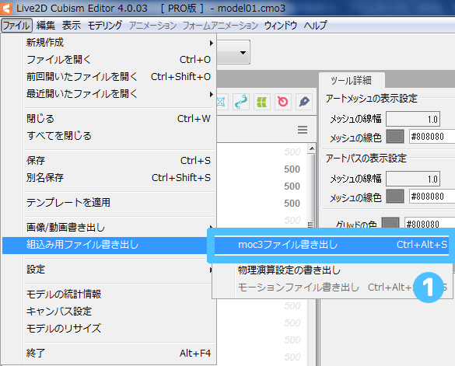Select the red rotation deformer tool icon
The image size is (455, 366).
click(x=283, y=102)
